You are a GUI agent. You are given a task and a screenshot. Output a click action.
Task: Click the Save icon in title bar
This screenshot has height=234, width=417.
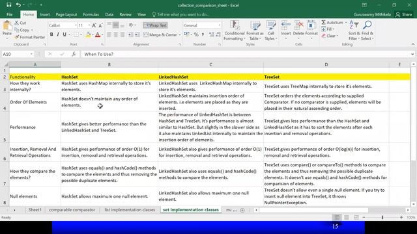(8, 5)
